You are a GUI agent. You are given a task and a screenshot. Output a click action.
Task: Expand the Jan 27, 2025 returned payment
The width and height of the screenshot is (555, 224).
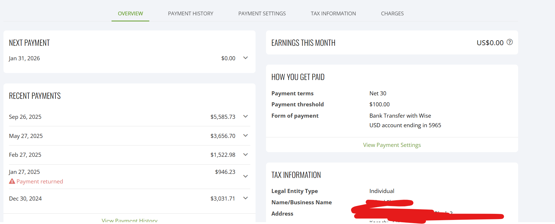(245, 176)
